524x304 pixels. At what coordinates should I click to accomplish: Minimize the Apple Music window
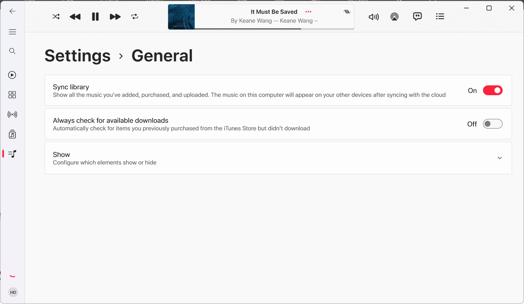click(x=466, y=8)
